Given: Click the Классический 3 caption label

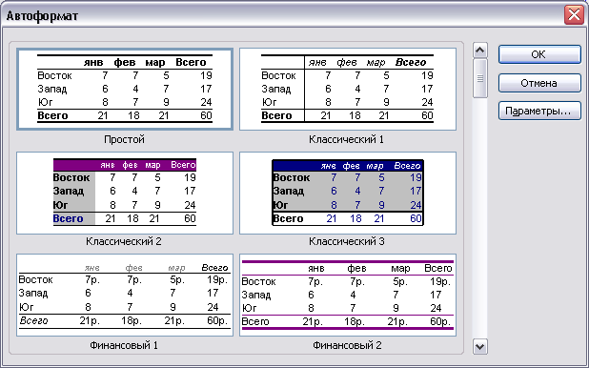Looking at the screenshot, I should click(x=347, y=241).
